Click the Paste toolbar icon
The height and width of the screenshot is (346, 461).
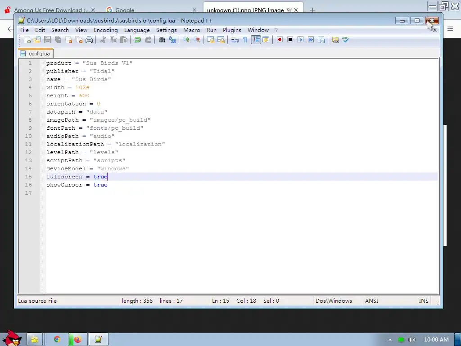124,40
